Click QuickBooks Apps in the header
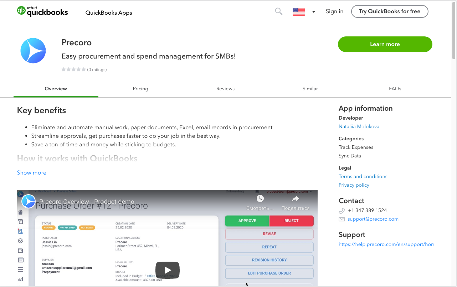Viewport: 457px width, 287px height. pos(109,12)
